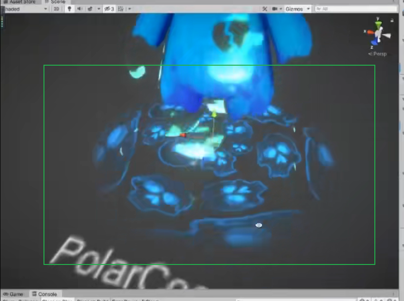Click the component editor tools icon
The image size is (404, 301).
[x=265, y=9]
